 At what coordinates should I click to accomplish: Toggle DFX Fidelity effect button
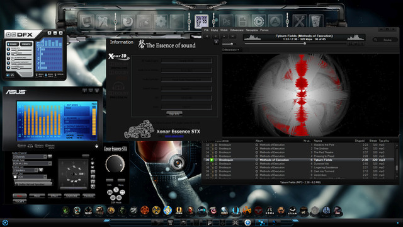[x=8, y=49]
